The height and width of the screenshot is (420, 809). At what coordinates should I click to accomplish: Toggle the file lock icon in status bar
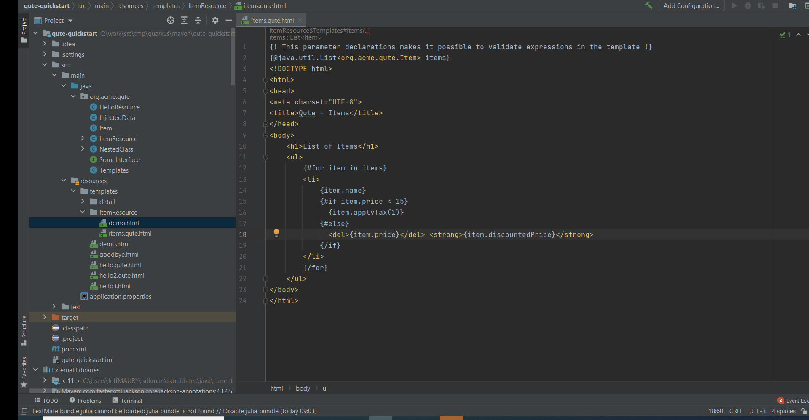[x=805, y=411]
